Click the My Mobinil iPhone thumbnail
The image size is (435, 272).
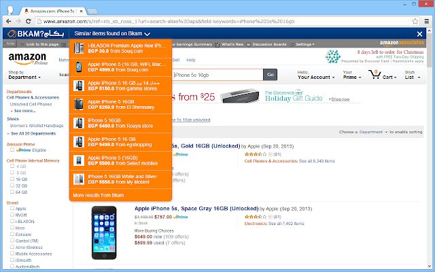pos(79,180)
